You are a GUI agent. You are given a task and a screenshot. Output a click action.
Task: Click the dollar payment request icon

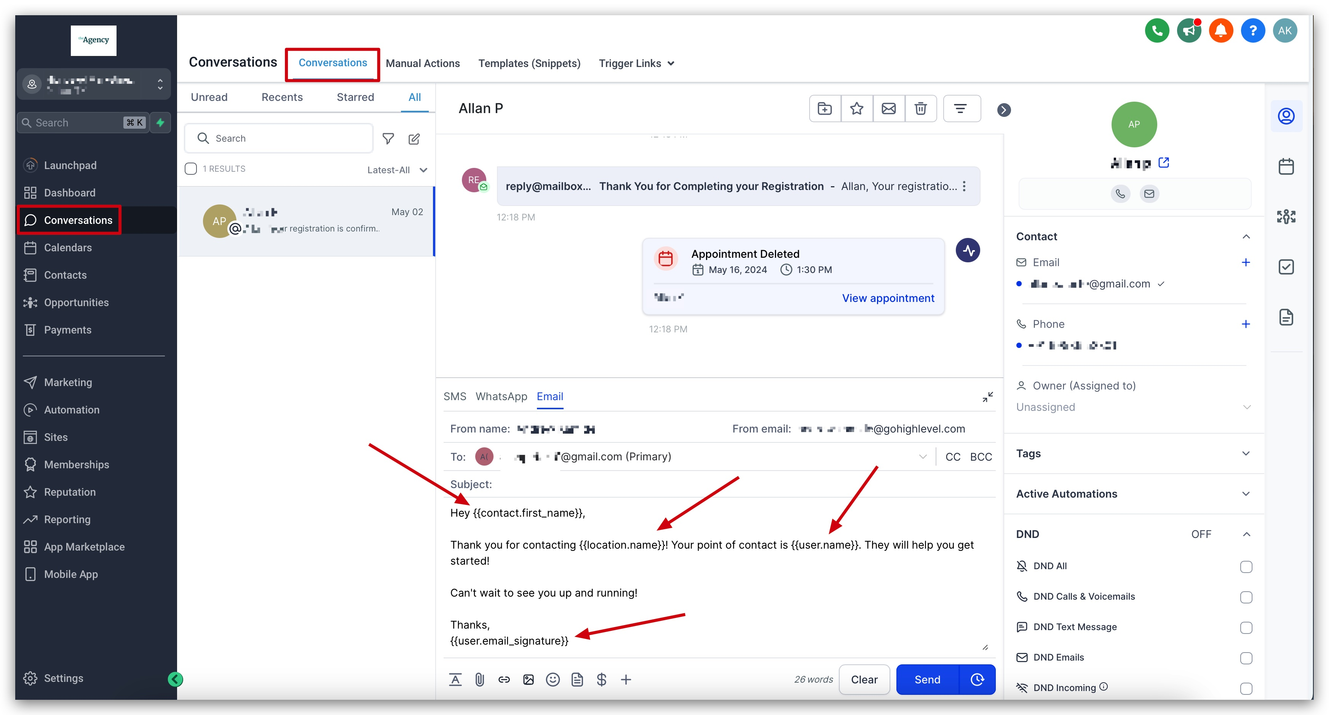click(x=601, y=680)
